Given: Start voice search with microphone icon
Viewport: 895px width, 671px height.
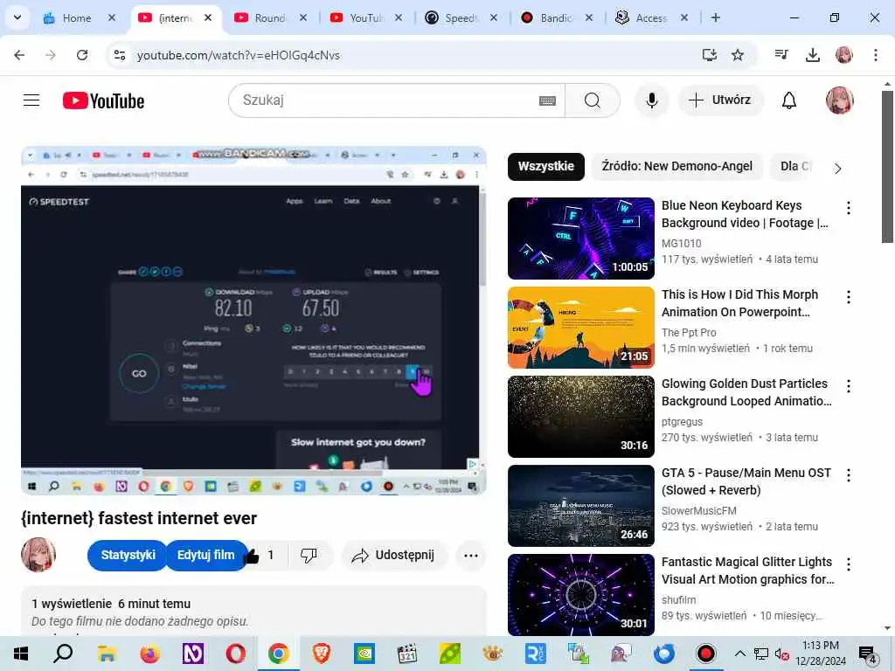Looking at the screenshot, I should [x=651, y=100].
